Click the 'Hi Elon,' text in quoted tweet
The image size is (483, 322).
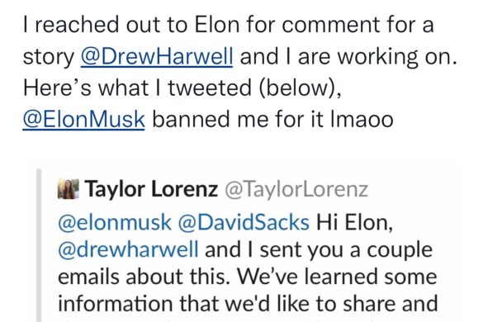[x=354, y=222]
